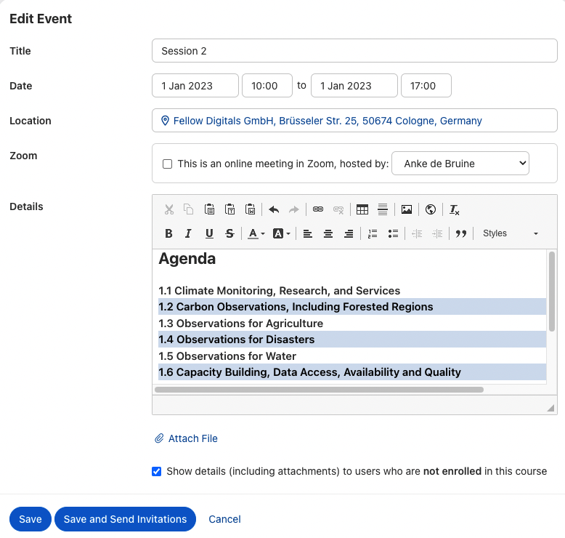Expand the Styles dropdown
Viewport: 565px width, 538px height.
point(511,233)
